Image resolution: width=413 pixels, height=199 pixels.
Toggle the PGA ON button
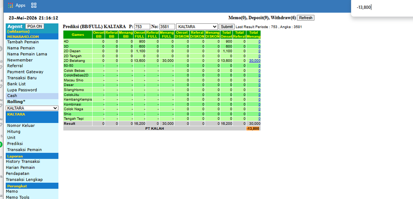(x=35, y=26)
